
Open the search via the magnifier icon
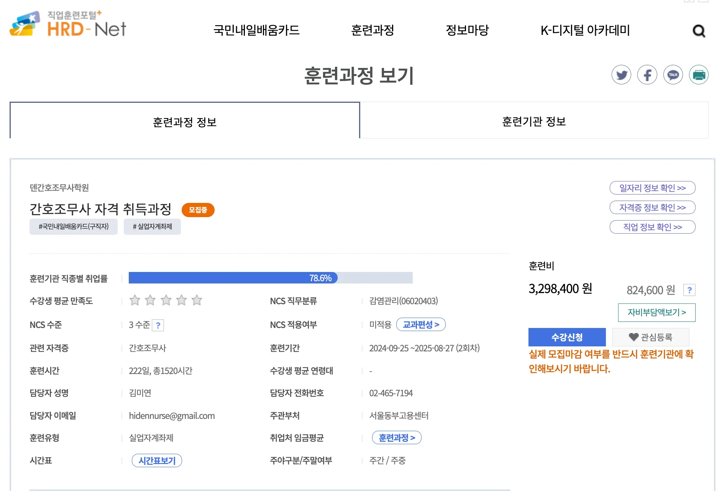[x=699, y=31]
